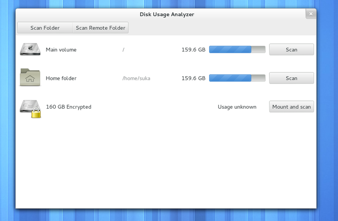Image resolution: width=338 pixels, height=221 pixels.
Task: Click the Disk Usage Analyzer title bar
Action: click(167, 14)
